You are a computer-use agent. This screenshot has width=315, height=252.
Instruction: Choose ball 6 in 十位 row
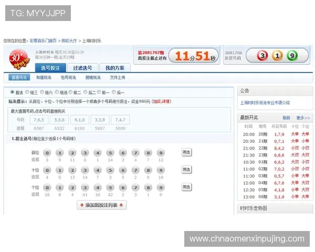pos(123,170)
